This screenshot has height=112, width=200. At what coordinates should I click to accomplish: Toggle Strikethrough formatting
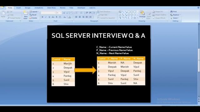coord(53,17)
